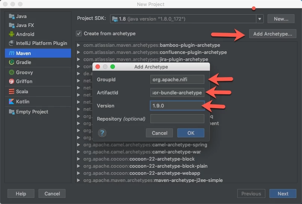Select the Android project type icon
302x204 pixels.
click(12, 34)
